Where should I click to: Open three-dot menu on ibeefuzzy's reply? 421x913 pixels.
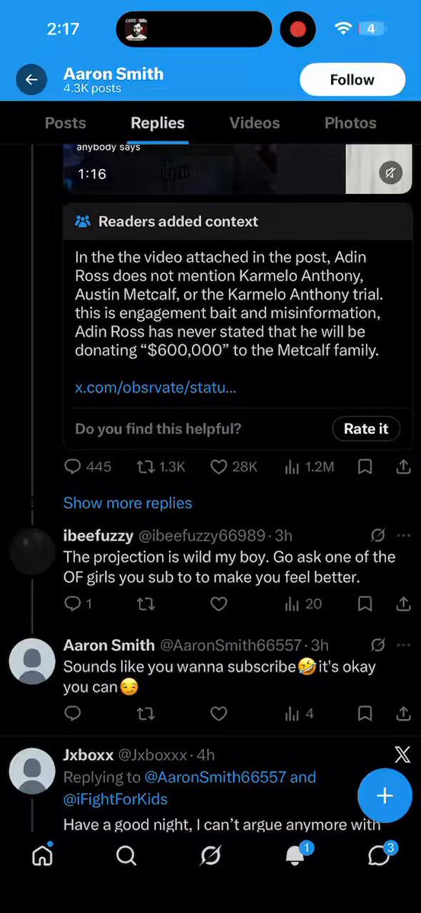click(x=404, y=536)
